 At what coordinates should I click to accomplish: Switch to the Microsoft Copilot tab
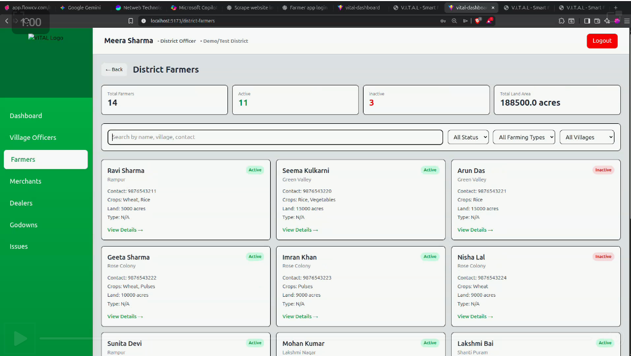click(194, 7)
